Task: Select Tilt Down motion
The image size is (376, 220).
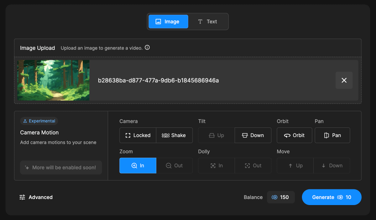Action: coord(253,135)
